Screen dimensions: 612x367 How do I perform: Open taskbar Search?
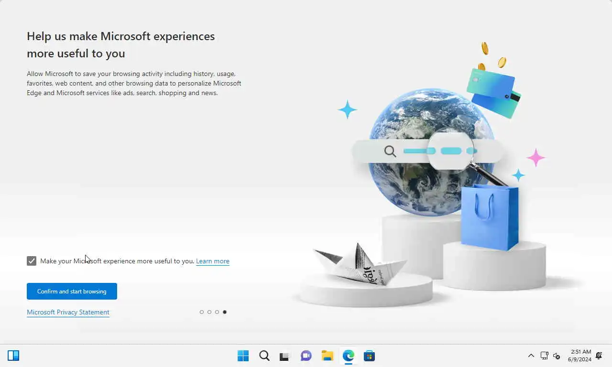tap(264, 356)
